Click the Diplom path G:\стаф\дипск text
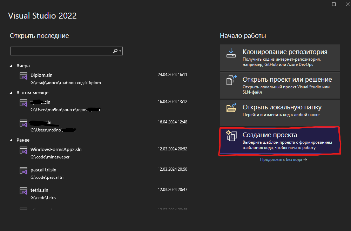 [x=66, y=83]
